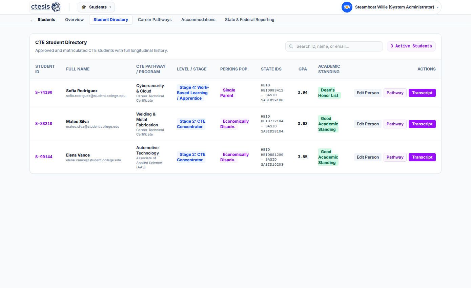This screenshot has height=288, width=471.
Task: Go to the Accommodations tab
Action: coord(198,20)
